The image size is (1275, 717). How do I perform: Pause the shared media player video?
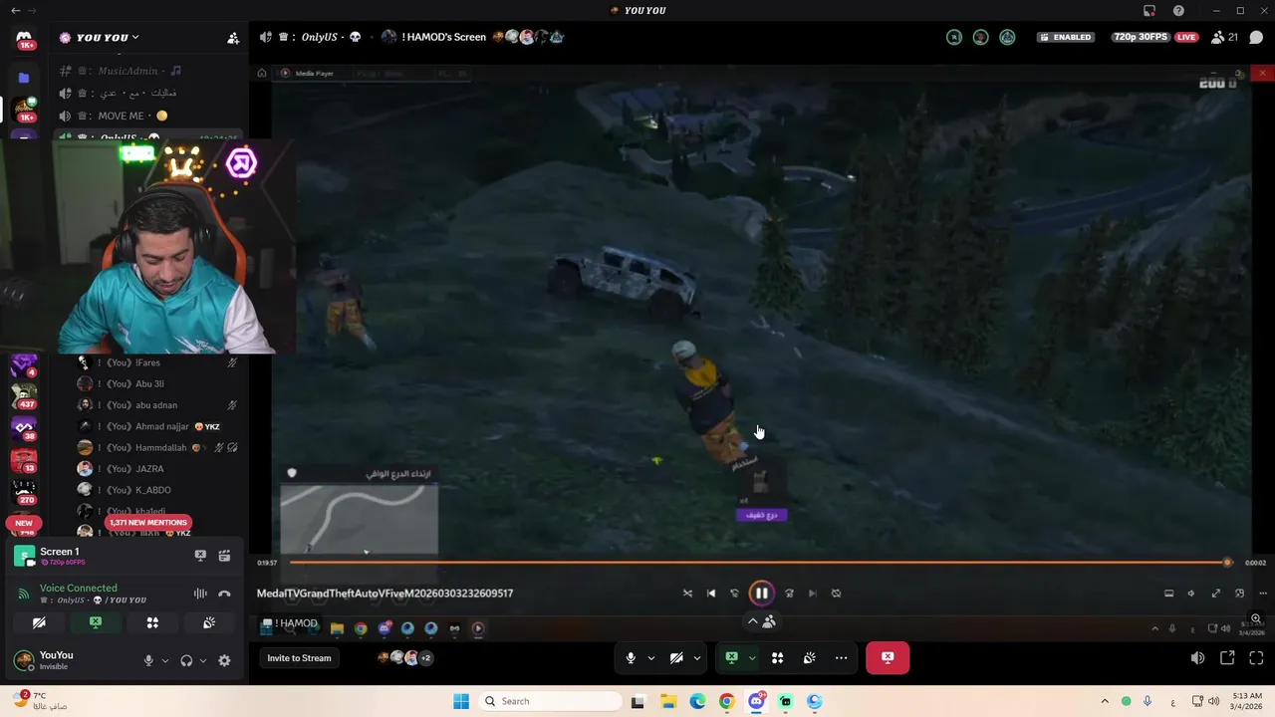pyautogui.click(x=761, y=593)
